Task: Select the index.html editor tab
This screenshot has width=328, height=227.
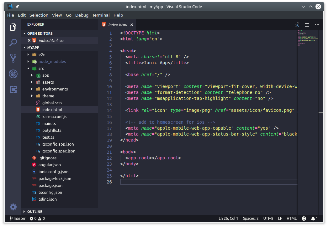Action: point(117,24)
